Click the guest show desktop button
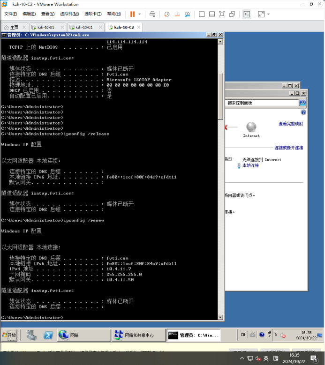Screen dimensions: 325x365 pos(320,335)
